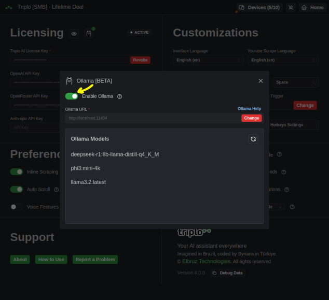The image size is (329, 300).
Task: Open the Space dropdown
Action: 295,82
